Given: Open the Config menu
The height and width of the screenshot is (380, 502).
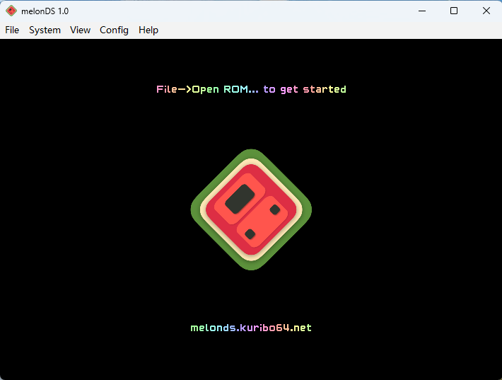Looking at the screenshot, I should coord(114,30).
